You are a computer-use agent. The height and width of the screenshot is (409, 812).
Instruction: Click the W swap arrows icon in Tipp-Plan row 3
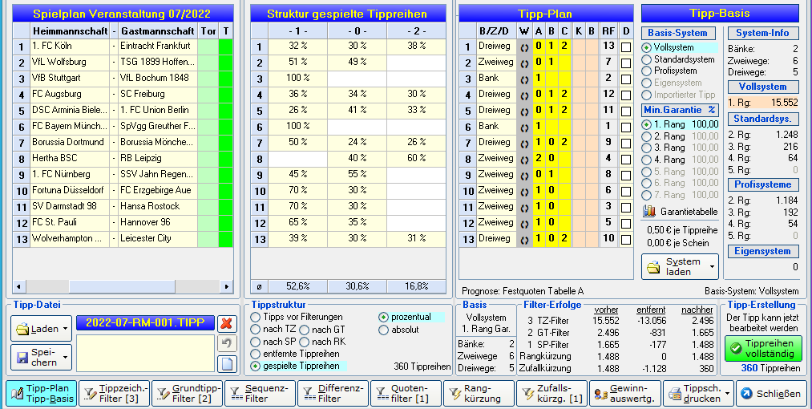click(524, 79)
